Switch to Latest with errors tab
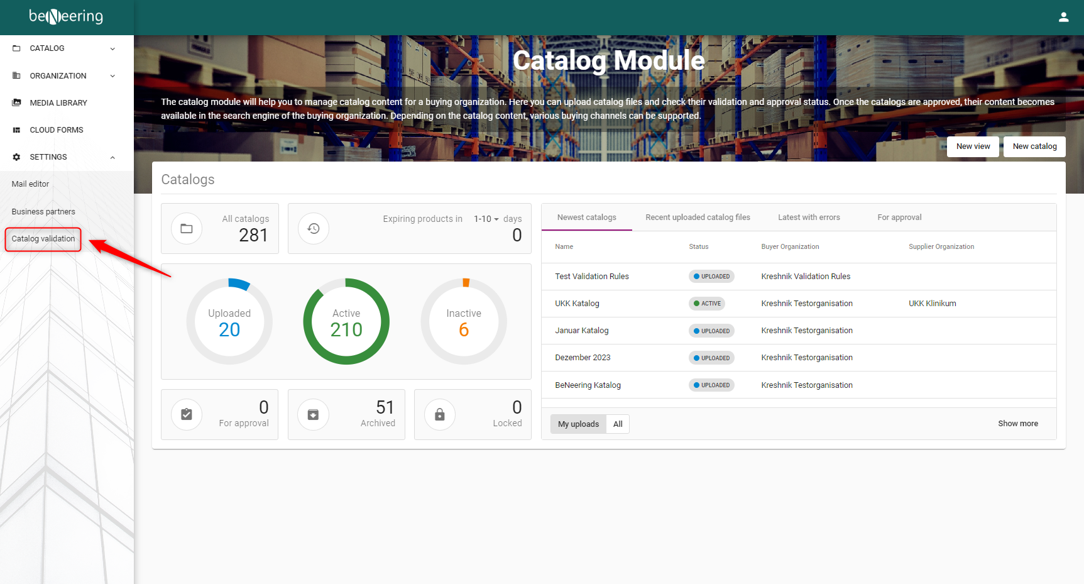This screenshot has width=1084, height=584. pyautogui.click(x=809, y=218)
